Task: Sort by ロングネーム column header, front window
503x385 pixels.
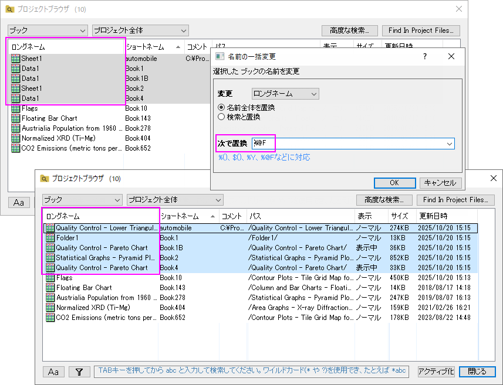Action: click(101, 216)
